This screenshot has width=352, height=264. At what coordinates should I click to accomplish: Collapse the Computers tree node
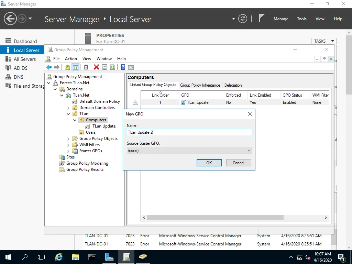[x=75, y=120]
